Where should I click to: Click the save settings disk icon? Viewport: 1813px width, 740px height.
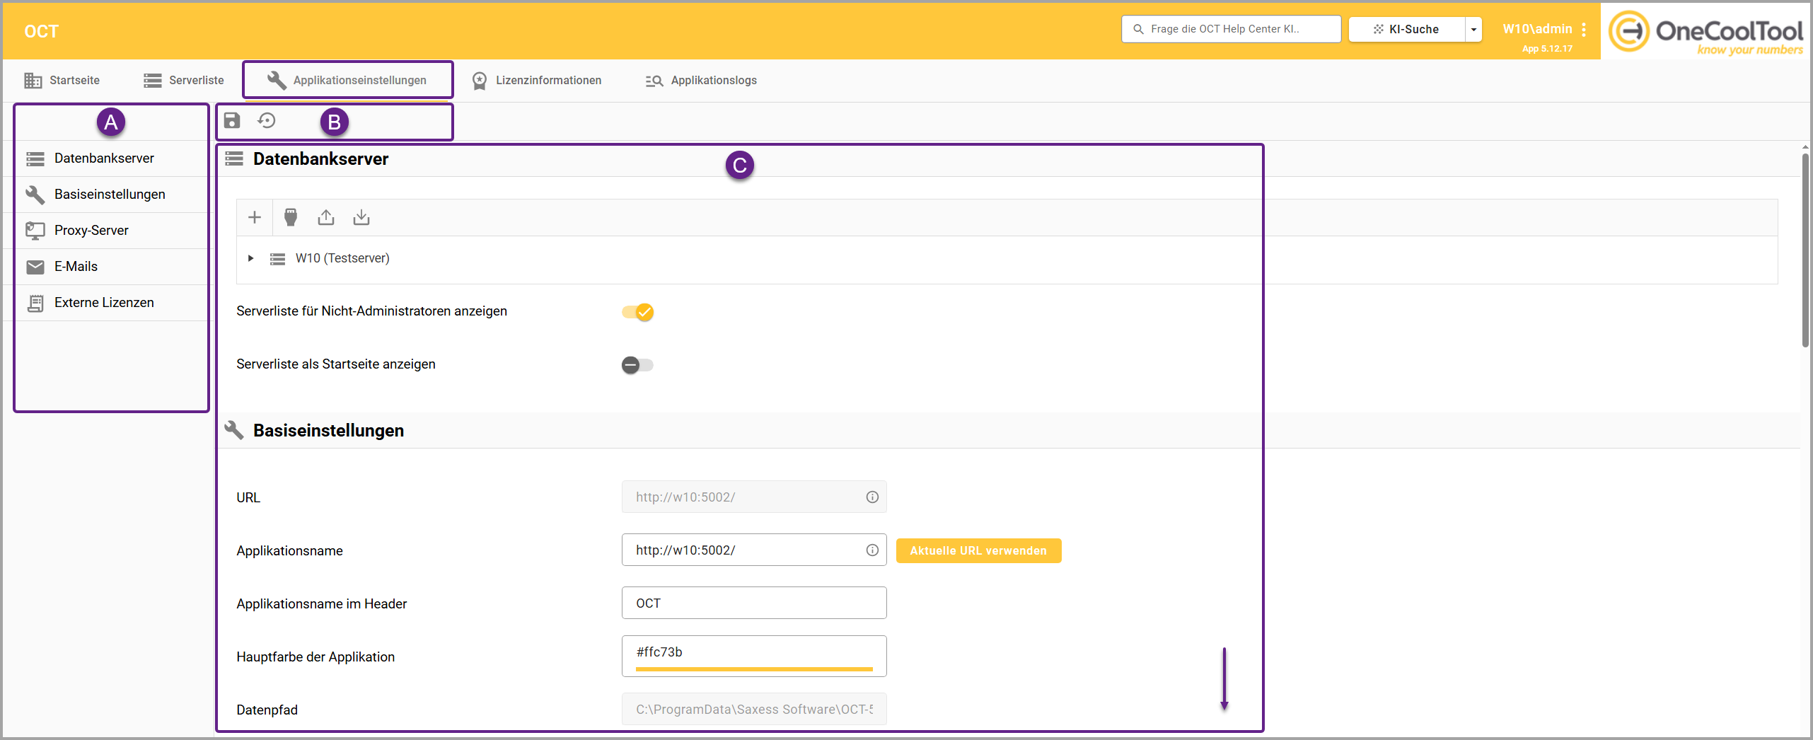(x=232, y=121)
